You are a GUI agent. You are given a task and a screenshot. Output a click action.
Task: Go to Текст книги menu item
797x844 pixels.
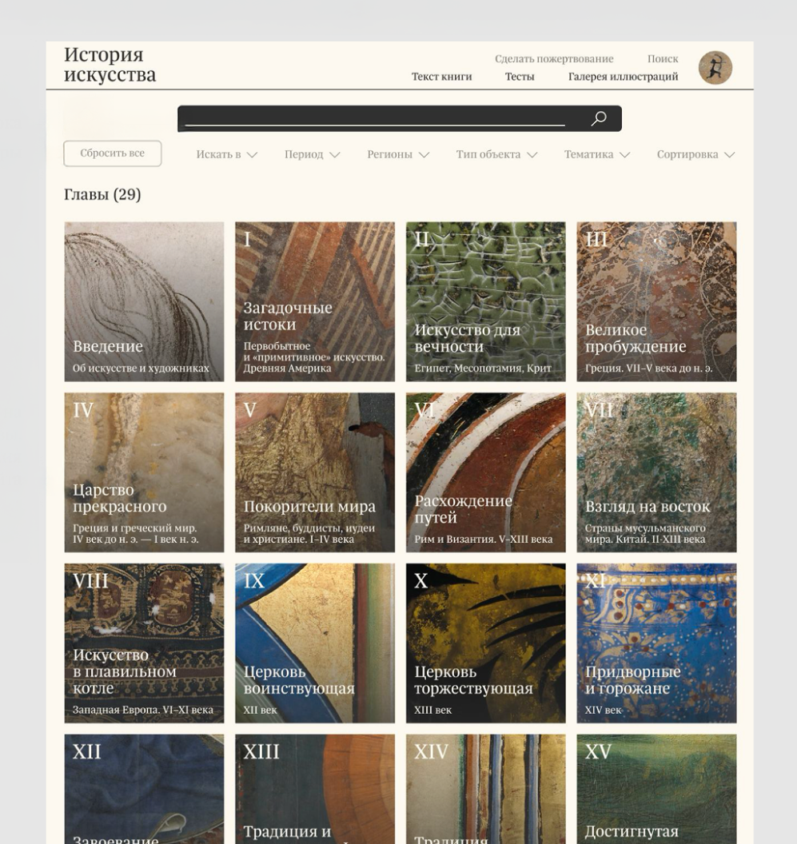click(x=441, y=77)
